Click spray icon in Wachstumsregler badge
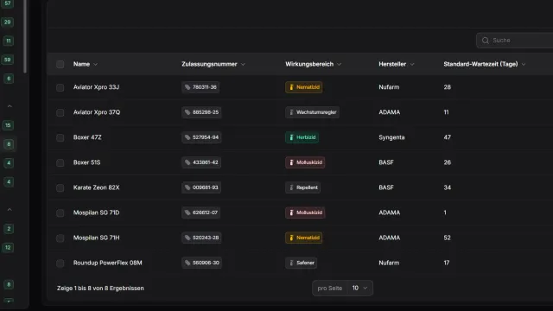Screen dimensions: 553x311 [x=291, y=112]
